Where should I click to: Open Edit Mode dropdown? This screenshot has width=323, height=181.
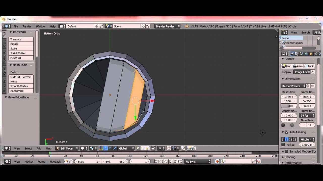click(67, 148)
